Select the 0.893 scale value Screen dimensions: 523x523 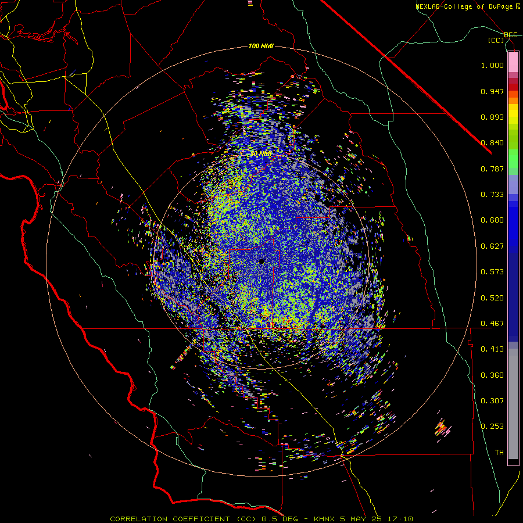pyautogui.click(x=492, y=117)
